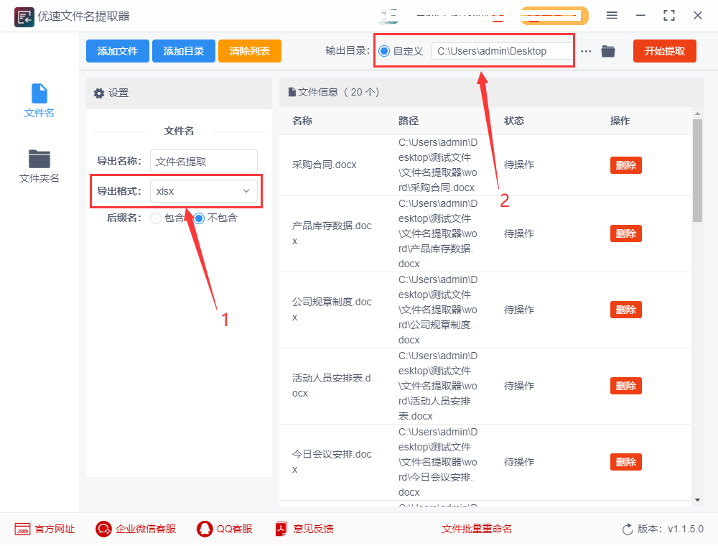Open the 文件名 sidebar tab

tap(39, 101)
